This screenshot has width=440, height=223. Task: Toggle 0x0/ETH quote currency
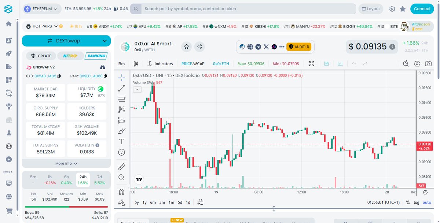pos(221,64)
